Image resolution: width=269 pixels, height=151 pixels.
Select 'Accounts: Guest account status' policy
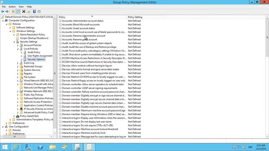(79, 29)
